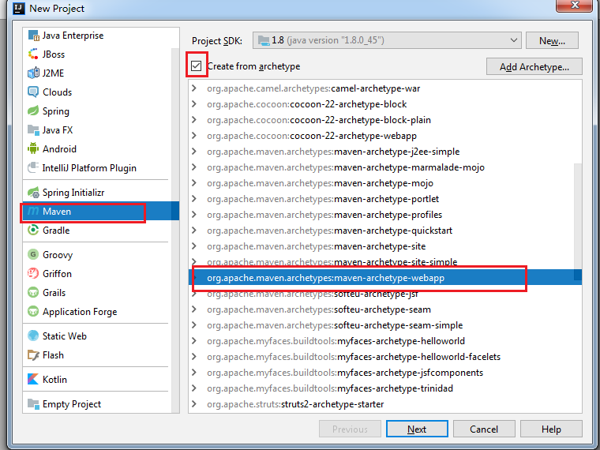Select myfaces-archetype-helloworld-facelets archetype
This screenshot has width=600, height=450.
pos(385,357)
